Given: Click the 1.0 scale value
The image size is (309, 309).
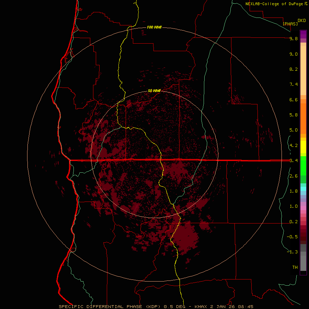Looking at the screenshot, I should point(294,206).
